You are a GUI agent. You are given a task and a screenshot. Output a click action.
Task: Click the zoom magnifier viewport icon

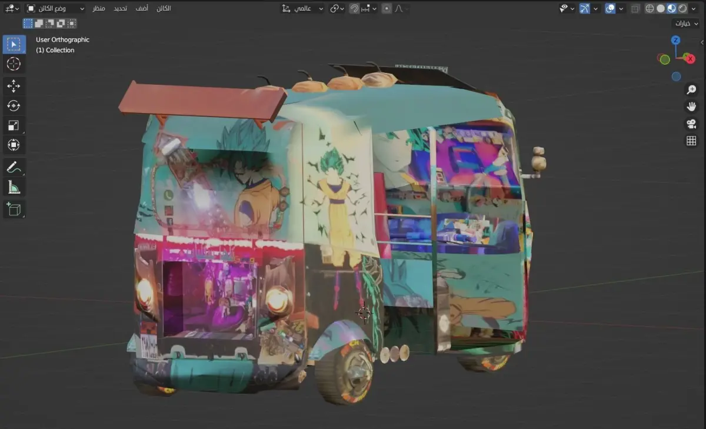[691, 89]
